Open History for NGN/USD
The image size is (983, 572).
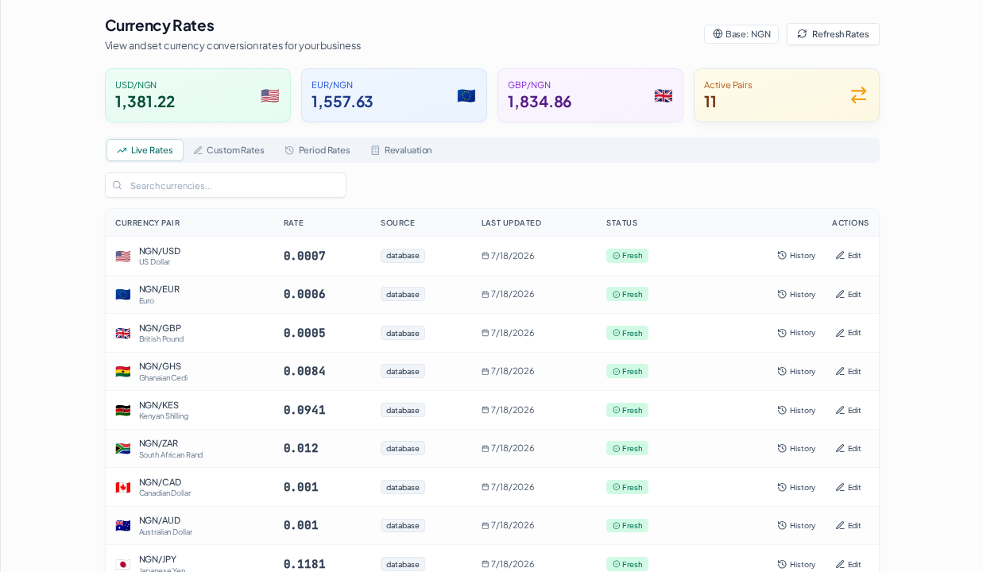click(796, 256)
